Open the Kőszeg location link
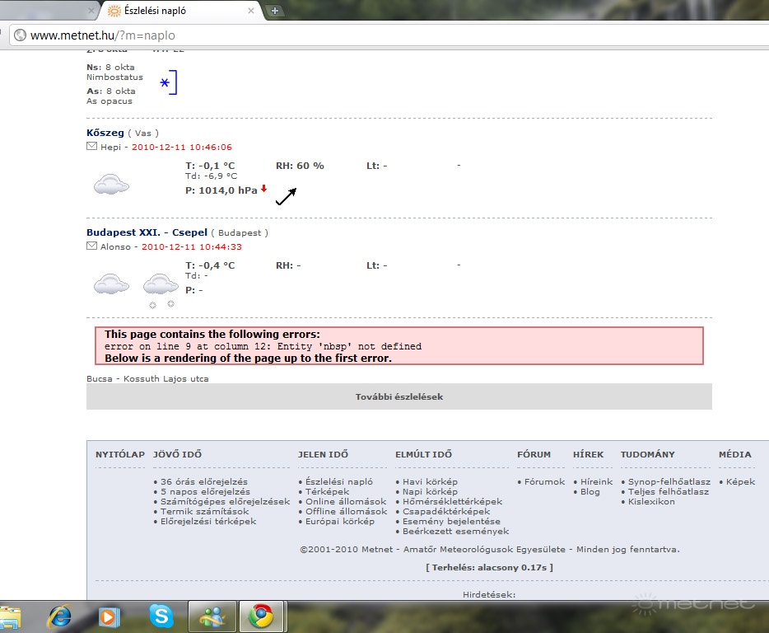 click(105, 133)
